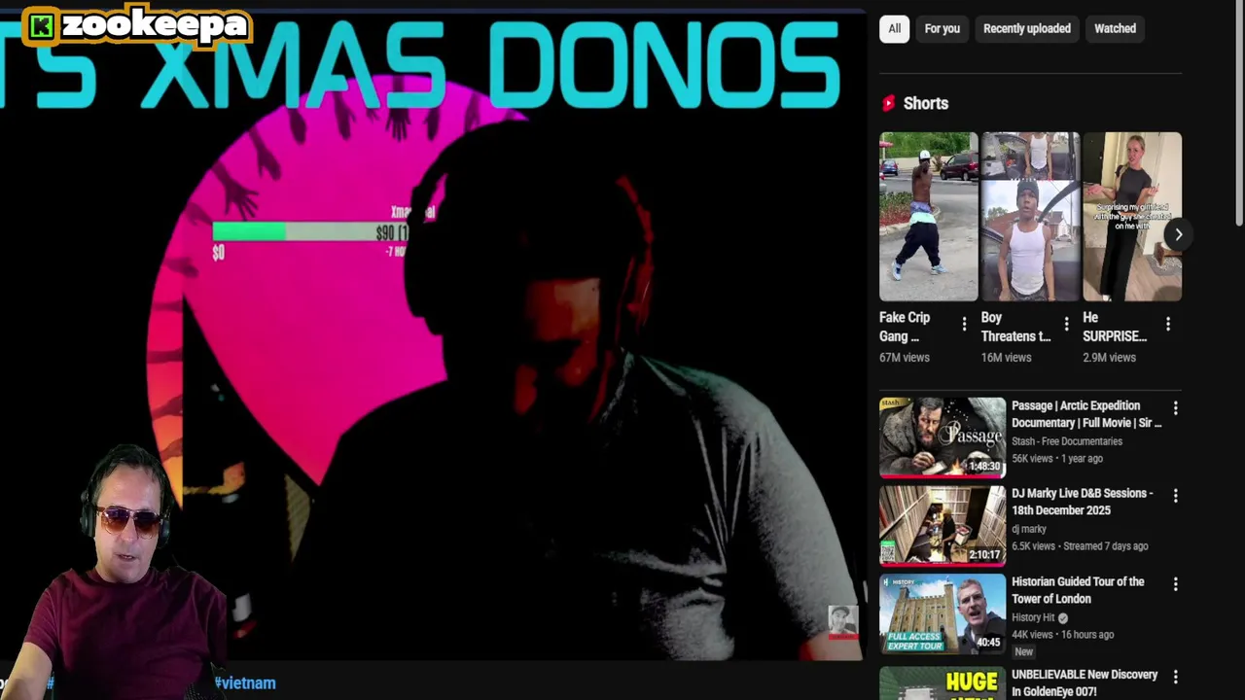Open Fake Crip Gang short title
This screenshot has height=700, width=1245.
906,327
